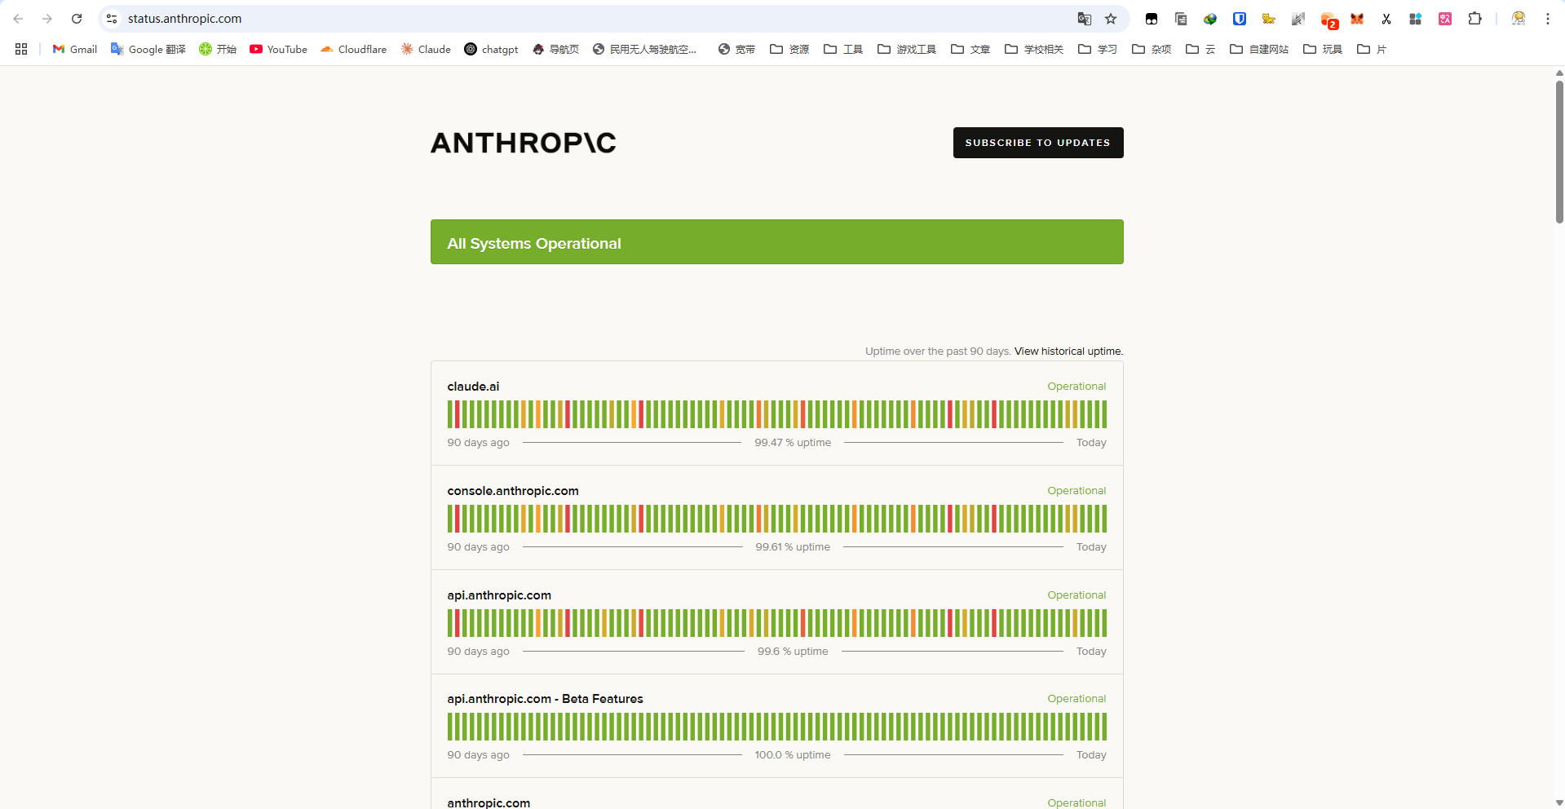Click last bar in console.anthropic.com timeline
Screen dimensions: 1565x809
(x=1104, y=519)
